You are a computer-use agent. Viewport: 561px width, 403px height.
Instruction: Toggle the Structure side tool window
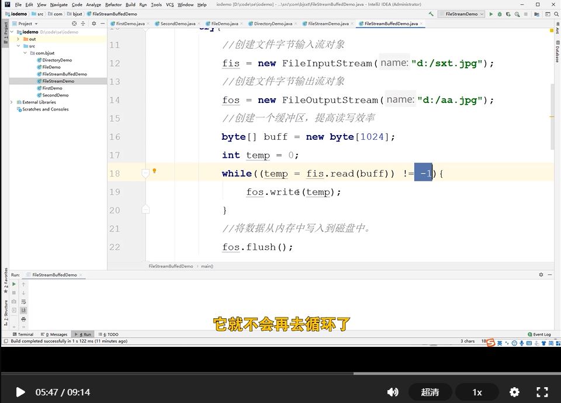(5, 312)
